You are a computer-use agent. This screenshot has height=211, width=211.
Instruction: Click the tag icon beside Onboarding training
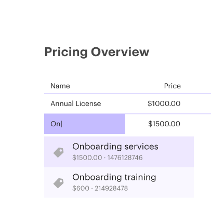(59, 183)
